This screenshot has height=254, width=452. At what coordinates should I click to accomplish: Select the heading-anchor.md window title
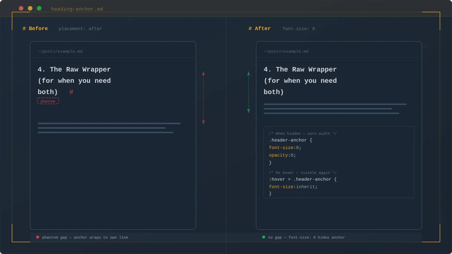point(77,9)
